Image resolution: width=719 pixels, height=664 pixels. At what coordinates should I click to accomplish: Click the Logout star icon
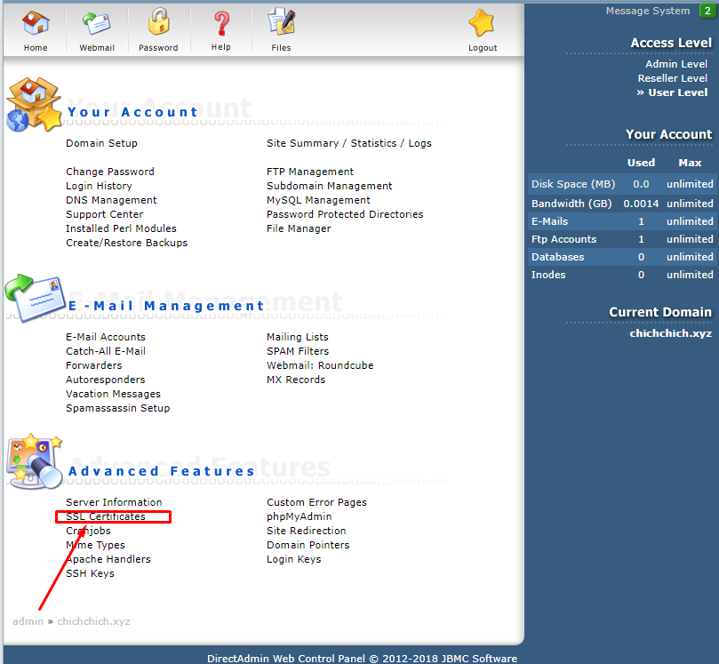(x=483, y=24)
